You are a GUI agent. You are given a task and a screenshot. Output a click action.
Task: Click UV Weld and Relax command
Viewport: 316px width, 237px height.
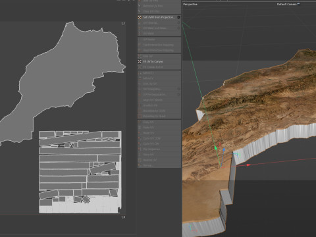(x=159, y=28)
